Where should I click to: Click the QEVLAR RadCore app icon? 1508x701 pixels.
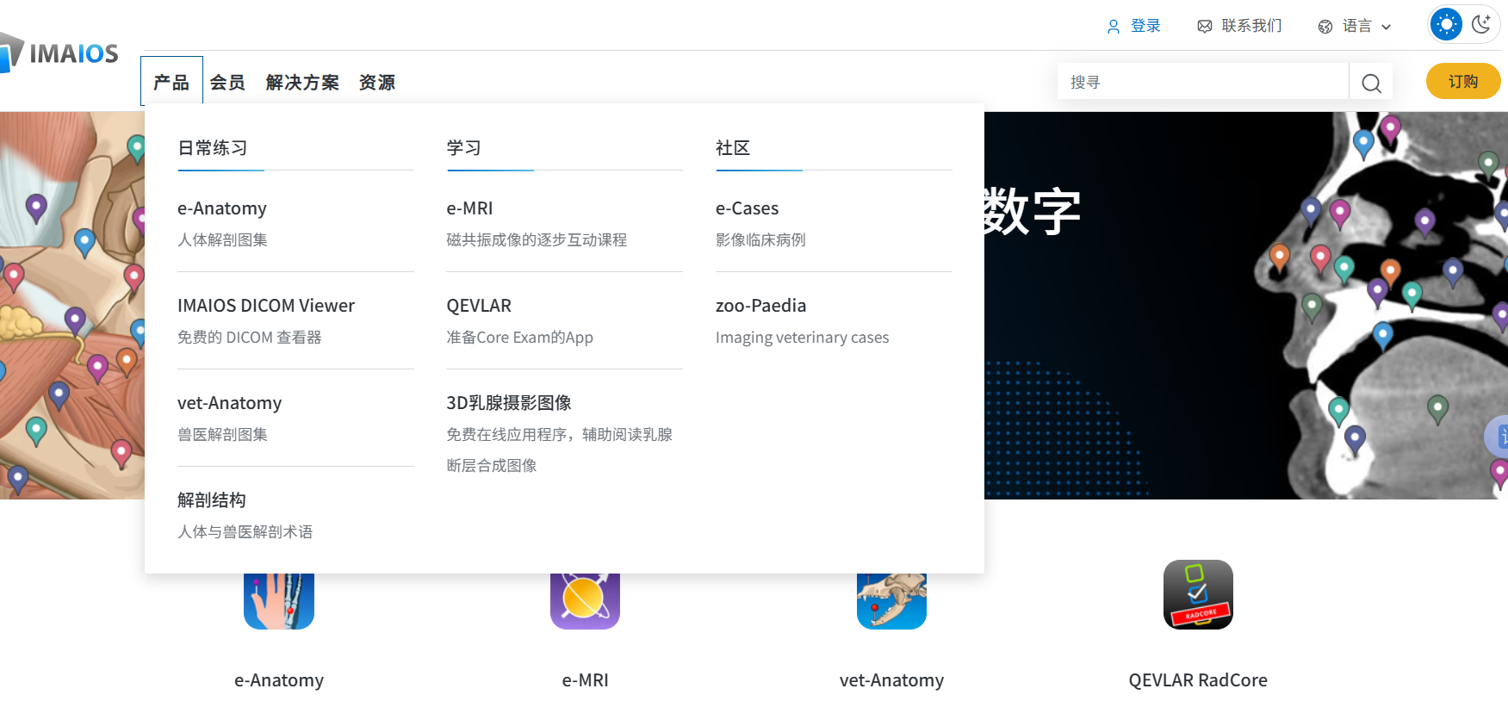[x=1198, y=594]
